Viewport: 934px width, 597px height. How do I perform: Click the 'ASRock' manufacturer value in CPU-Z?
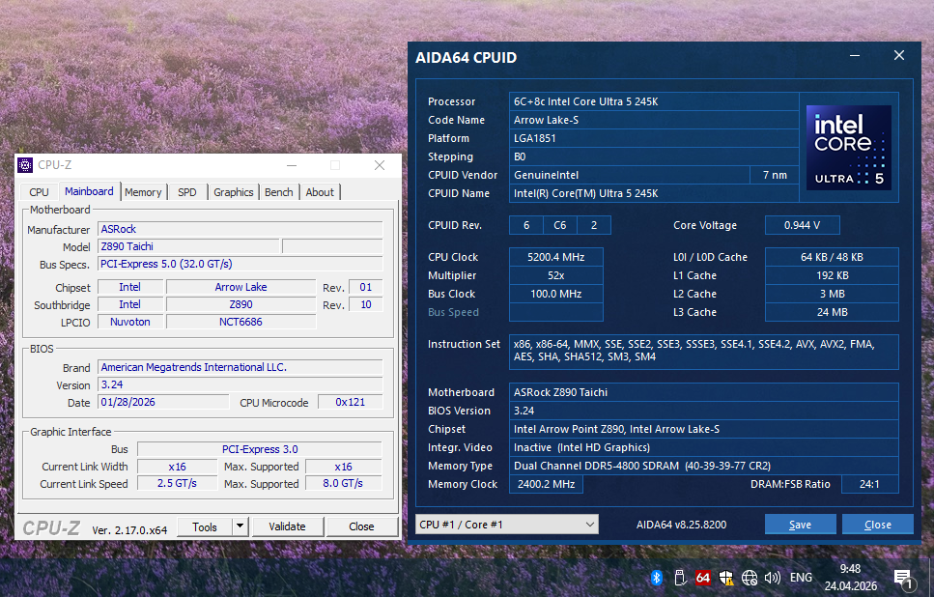click(x=241, y=229)
